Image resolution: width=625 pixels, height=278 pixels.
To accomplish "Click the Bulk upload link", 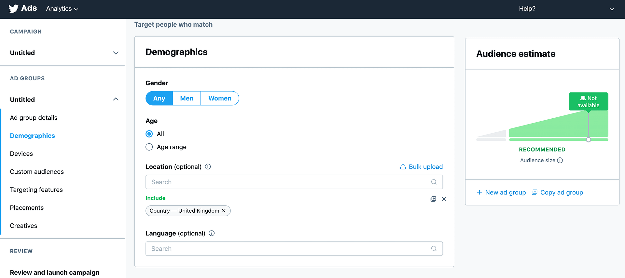I will click(421, 167).
